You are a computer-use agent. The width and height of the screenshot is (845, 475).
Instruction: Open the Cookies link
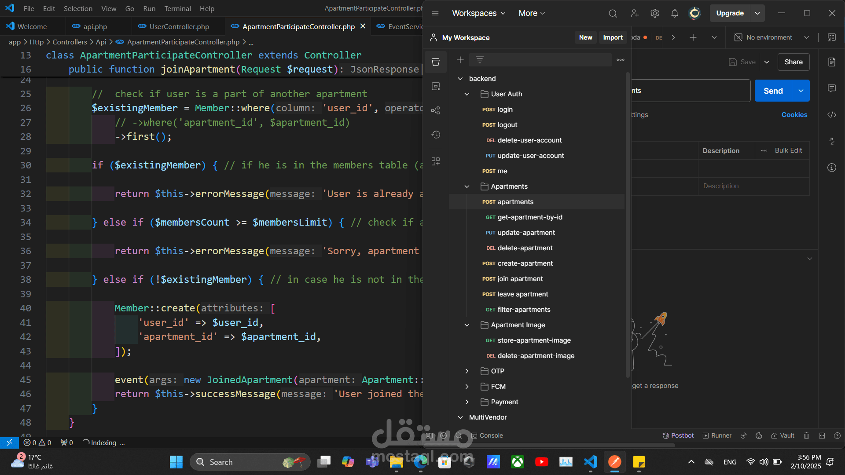[x=794, y=115]
